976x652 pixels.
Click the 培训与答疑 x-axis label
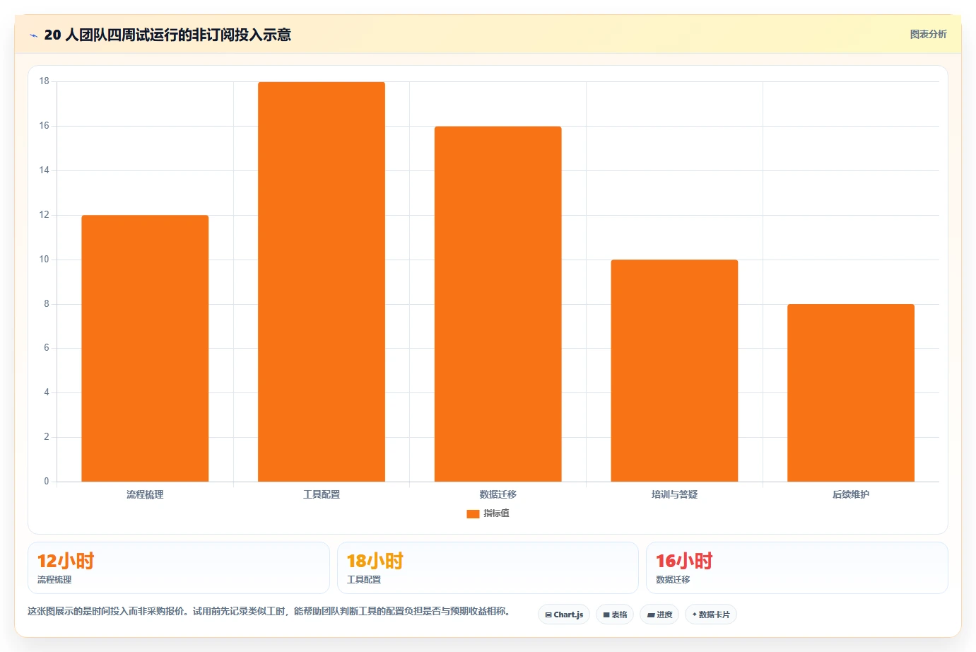(674, 495)
